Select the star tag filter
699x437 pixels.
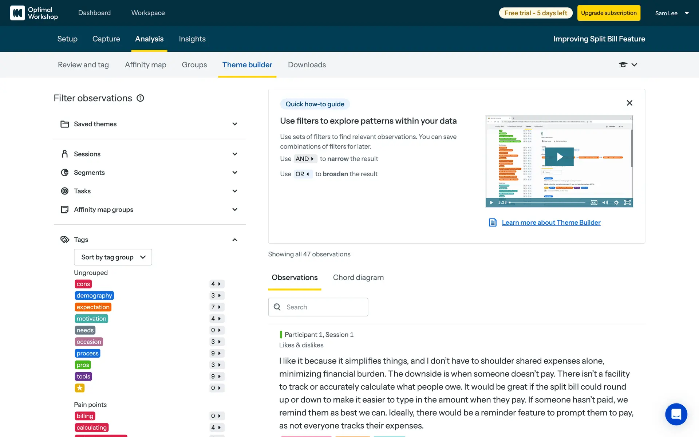point(80,388)
